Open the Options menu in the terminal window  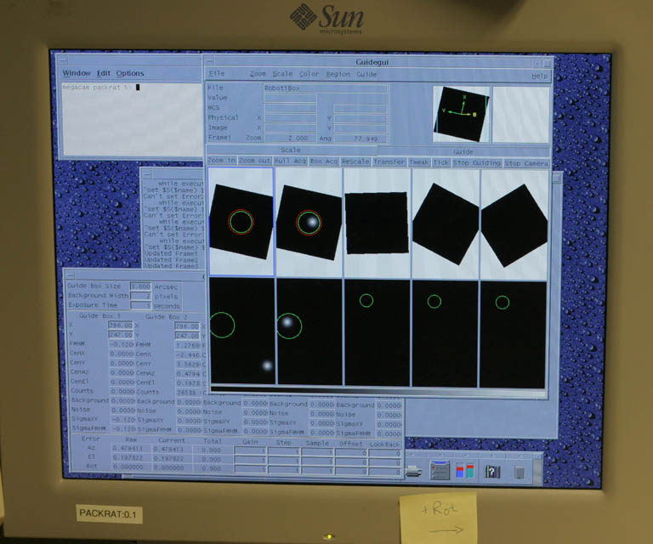(x=130, y=73)
